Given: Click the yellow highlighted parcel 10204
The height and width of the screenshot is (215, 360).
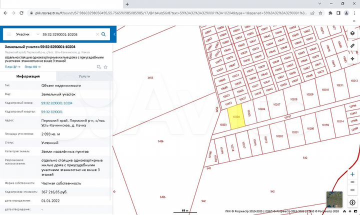Looking at the screenshot, I should [236, 117].
